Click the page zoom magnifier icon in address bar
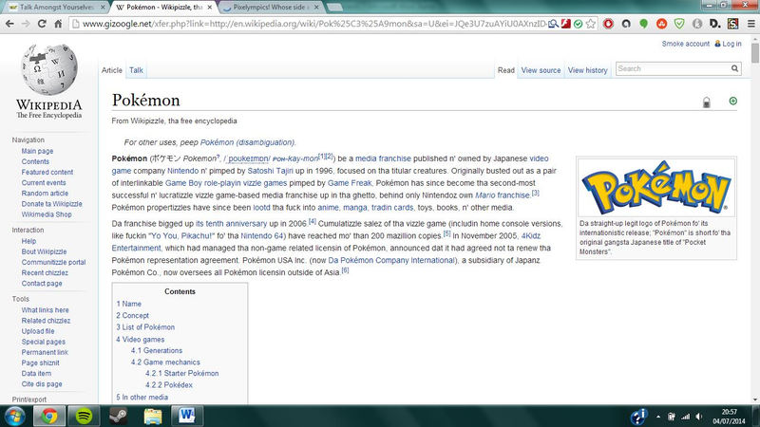 pyautogui.click(x=553, y=24)
